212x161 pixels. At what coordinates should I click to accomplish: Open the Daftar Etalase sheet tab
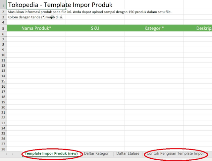point(128,154)
